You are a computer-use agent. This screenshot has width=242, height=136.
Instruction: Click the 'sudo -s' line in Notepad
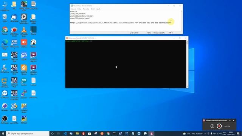(74, 11)
